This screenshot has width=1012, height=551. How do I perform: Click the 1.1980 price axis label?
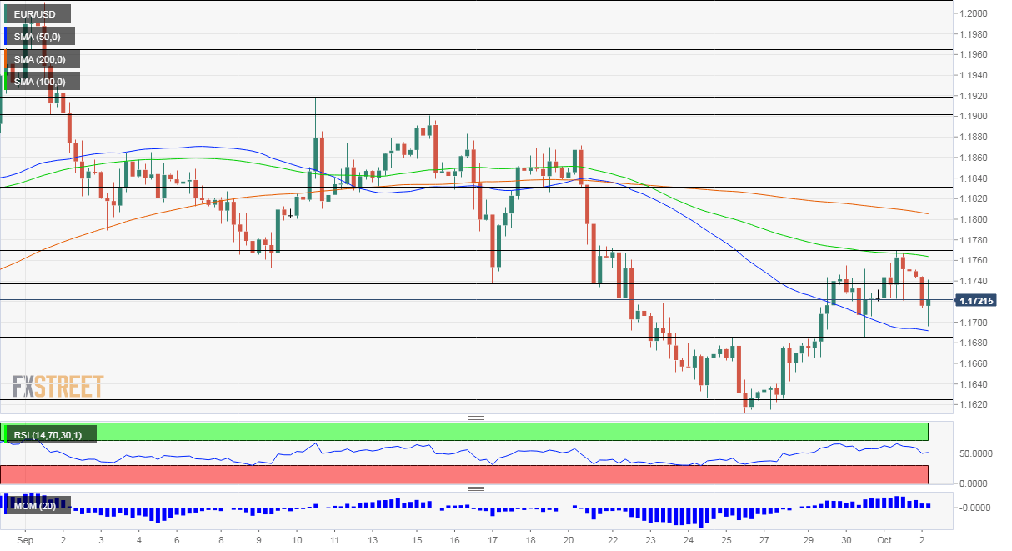click(x=974, y=34)
